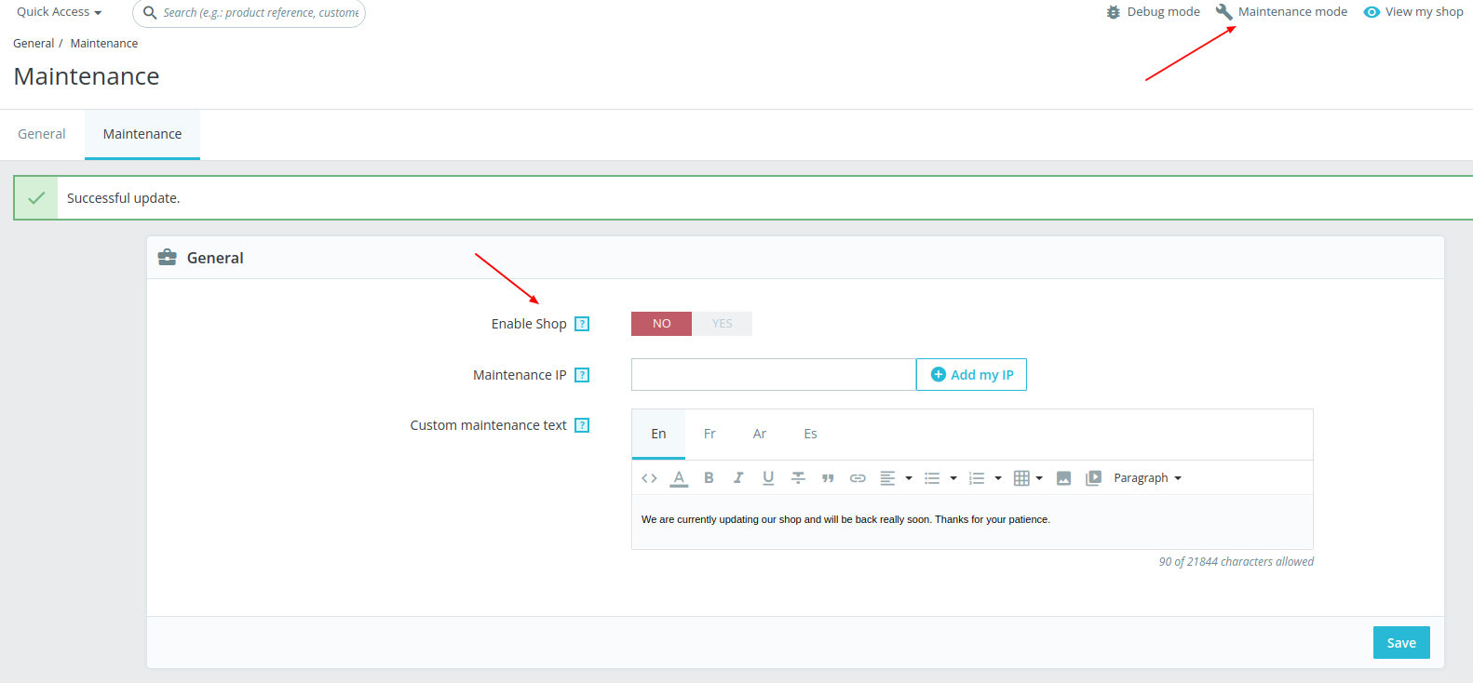Open help tooltip for Enable Shop

point(582,324)
